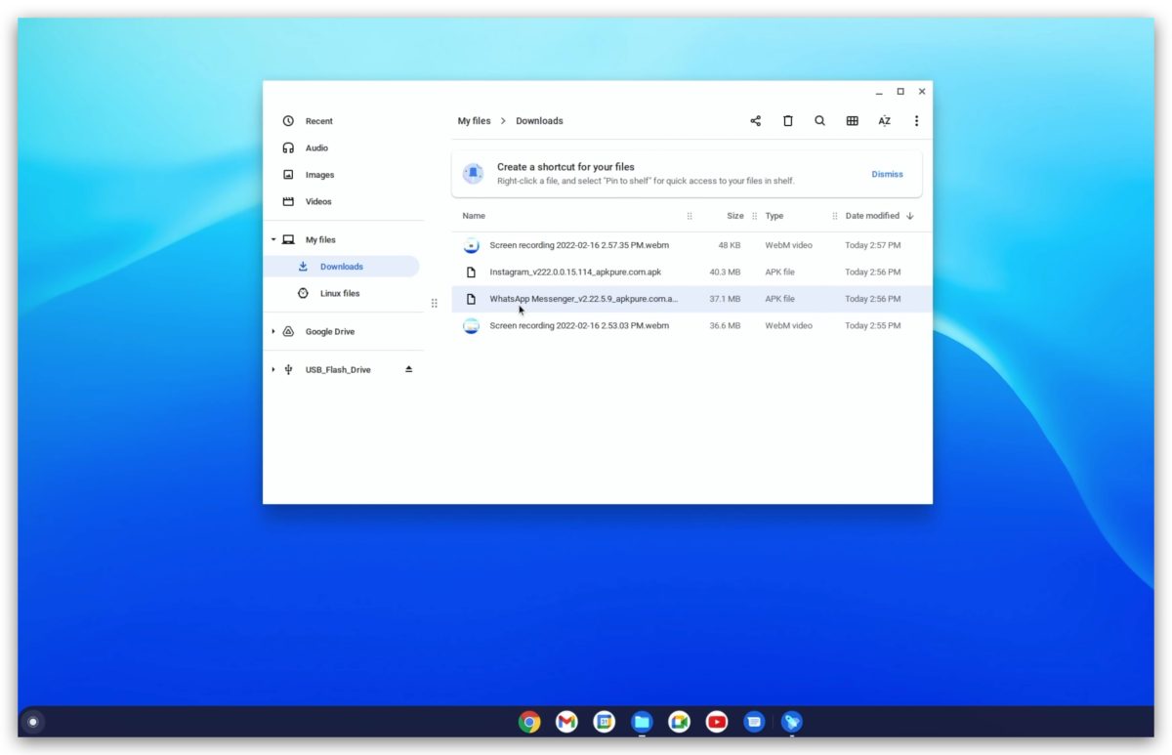Click the 2.53.03 PM recording video icon
Screen dimensions: 1172x755
(x=471, y=325)
